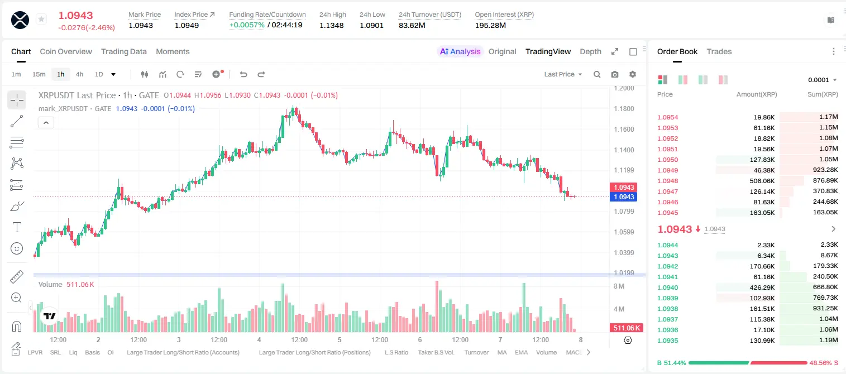Image resolution: width=846 pixels, height=374 pixels.
Task: Collapse the chart legend with chevron
Action: pyautogui.click(x=46, y=122)
